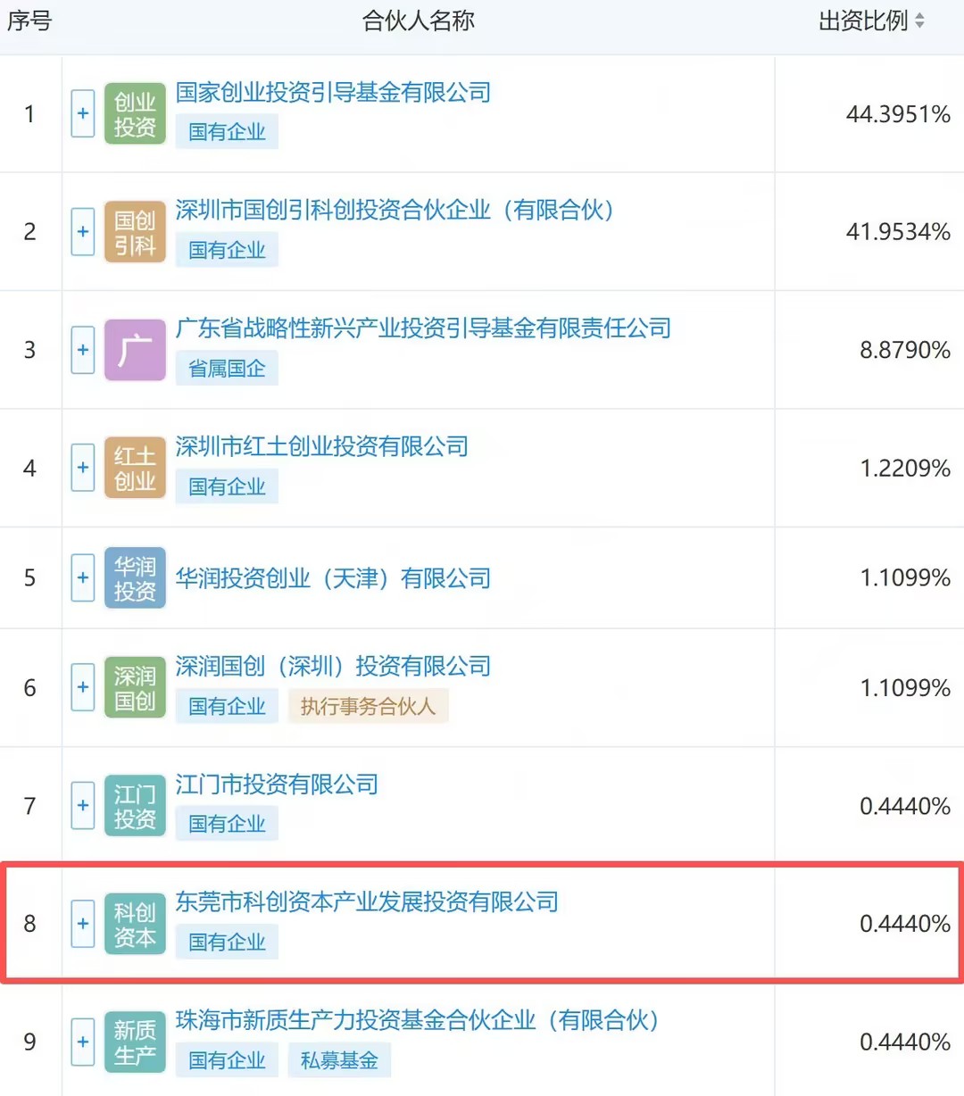Image resolution: width=964 pixels, height=1096 pixels.
Task: Click the teal 江门投资 logo icon
Action: (135, 806)
